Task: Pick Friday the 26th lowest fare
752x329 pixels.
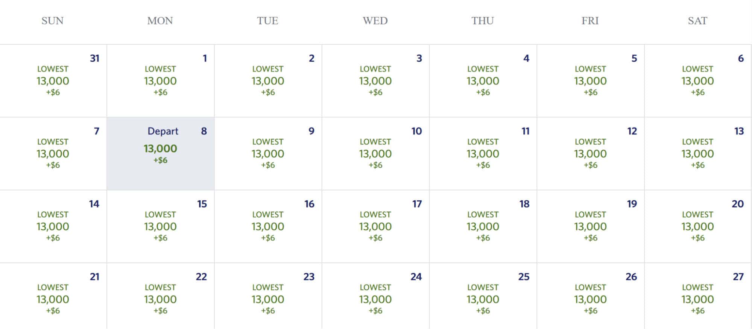Action: (x=591, y=296)
